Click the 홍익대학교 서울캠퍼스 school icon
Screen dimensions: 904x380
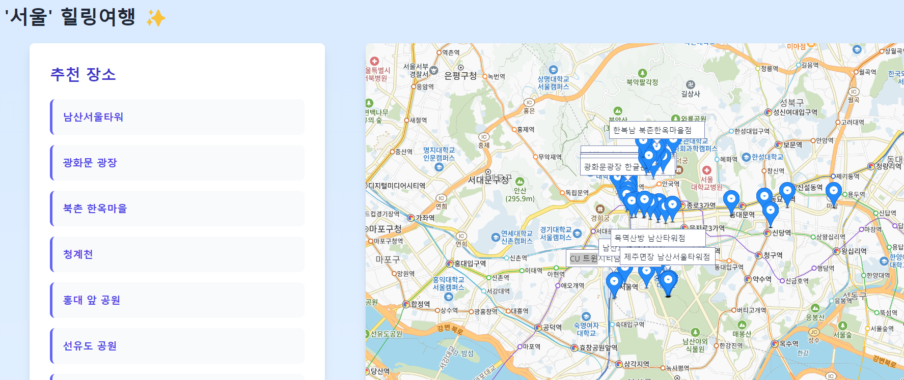448,297
